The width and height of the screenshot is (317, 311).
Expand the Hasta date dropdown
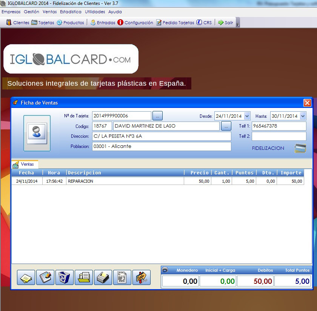[x=303, y=116]
